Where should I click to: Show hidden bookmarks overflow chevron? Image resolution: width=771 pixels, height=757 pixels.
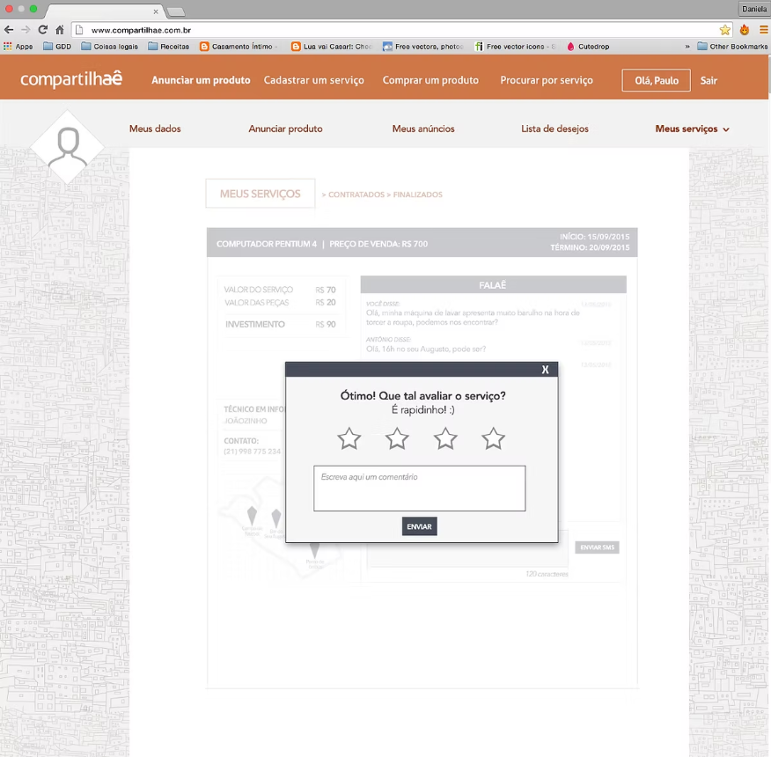[687, 47]
